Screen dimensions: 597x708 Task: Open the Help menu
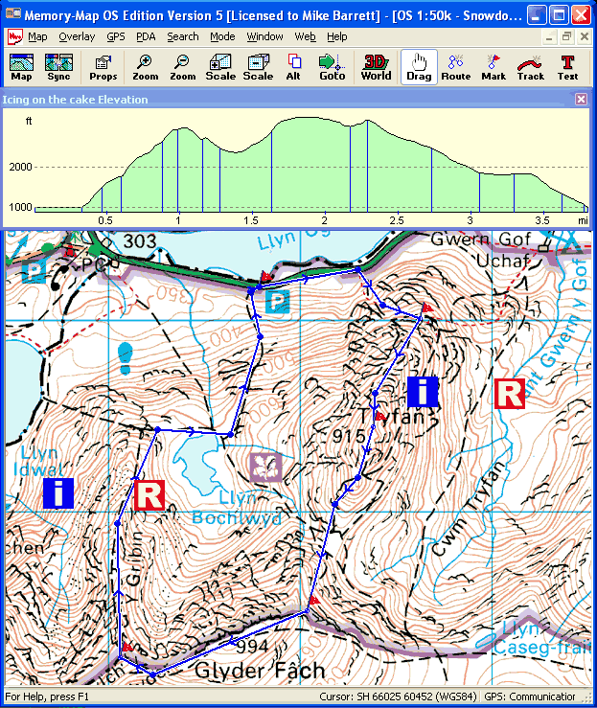337,36
